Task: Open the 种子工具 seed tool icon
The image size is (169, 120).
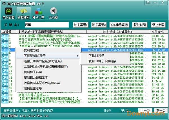Action: pos(38,13)
